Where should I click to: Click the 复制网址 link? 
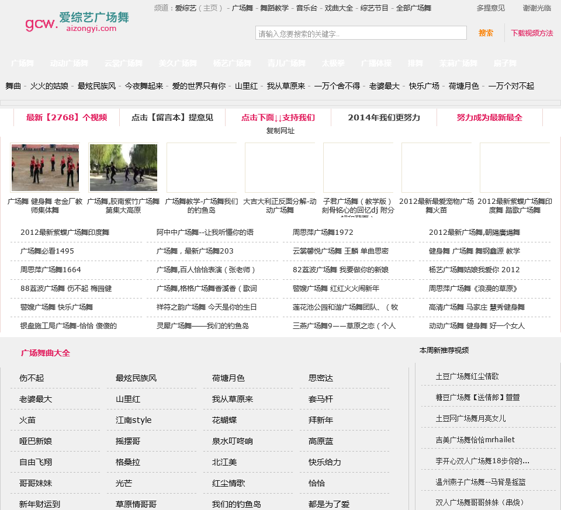(x=280, y=131)
